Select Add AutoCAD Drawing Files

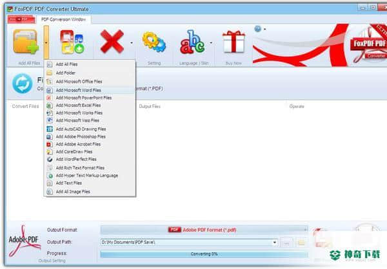(x=90, y=129)
